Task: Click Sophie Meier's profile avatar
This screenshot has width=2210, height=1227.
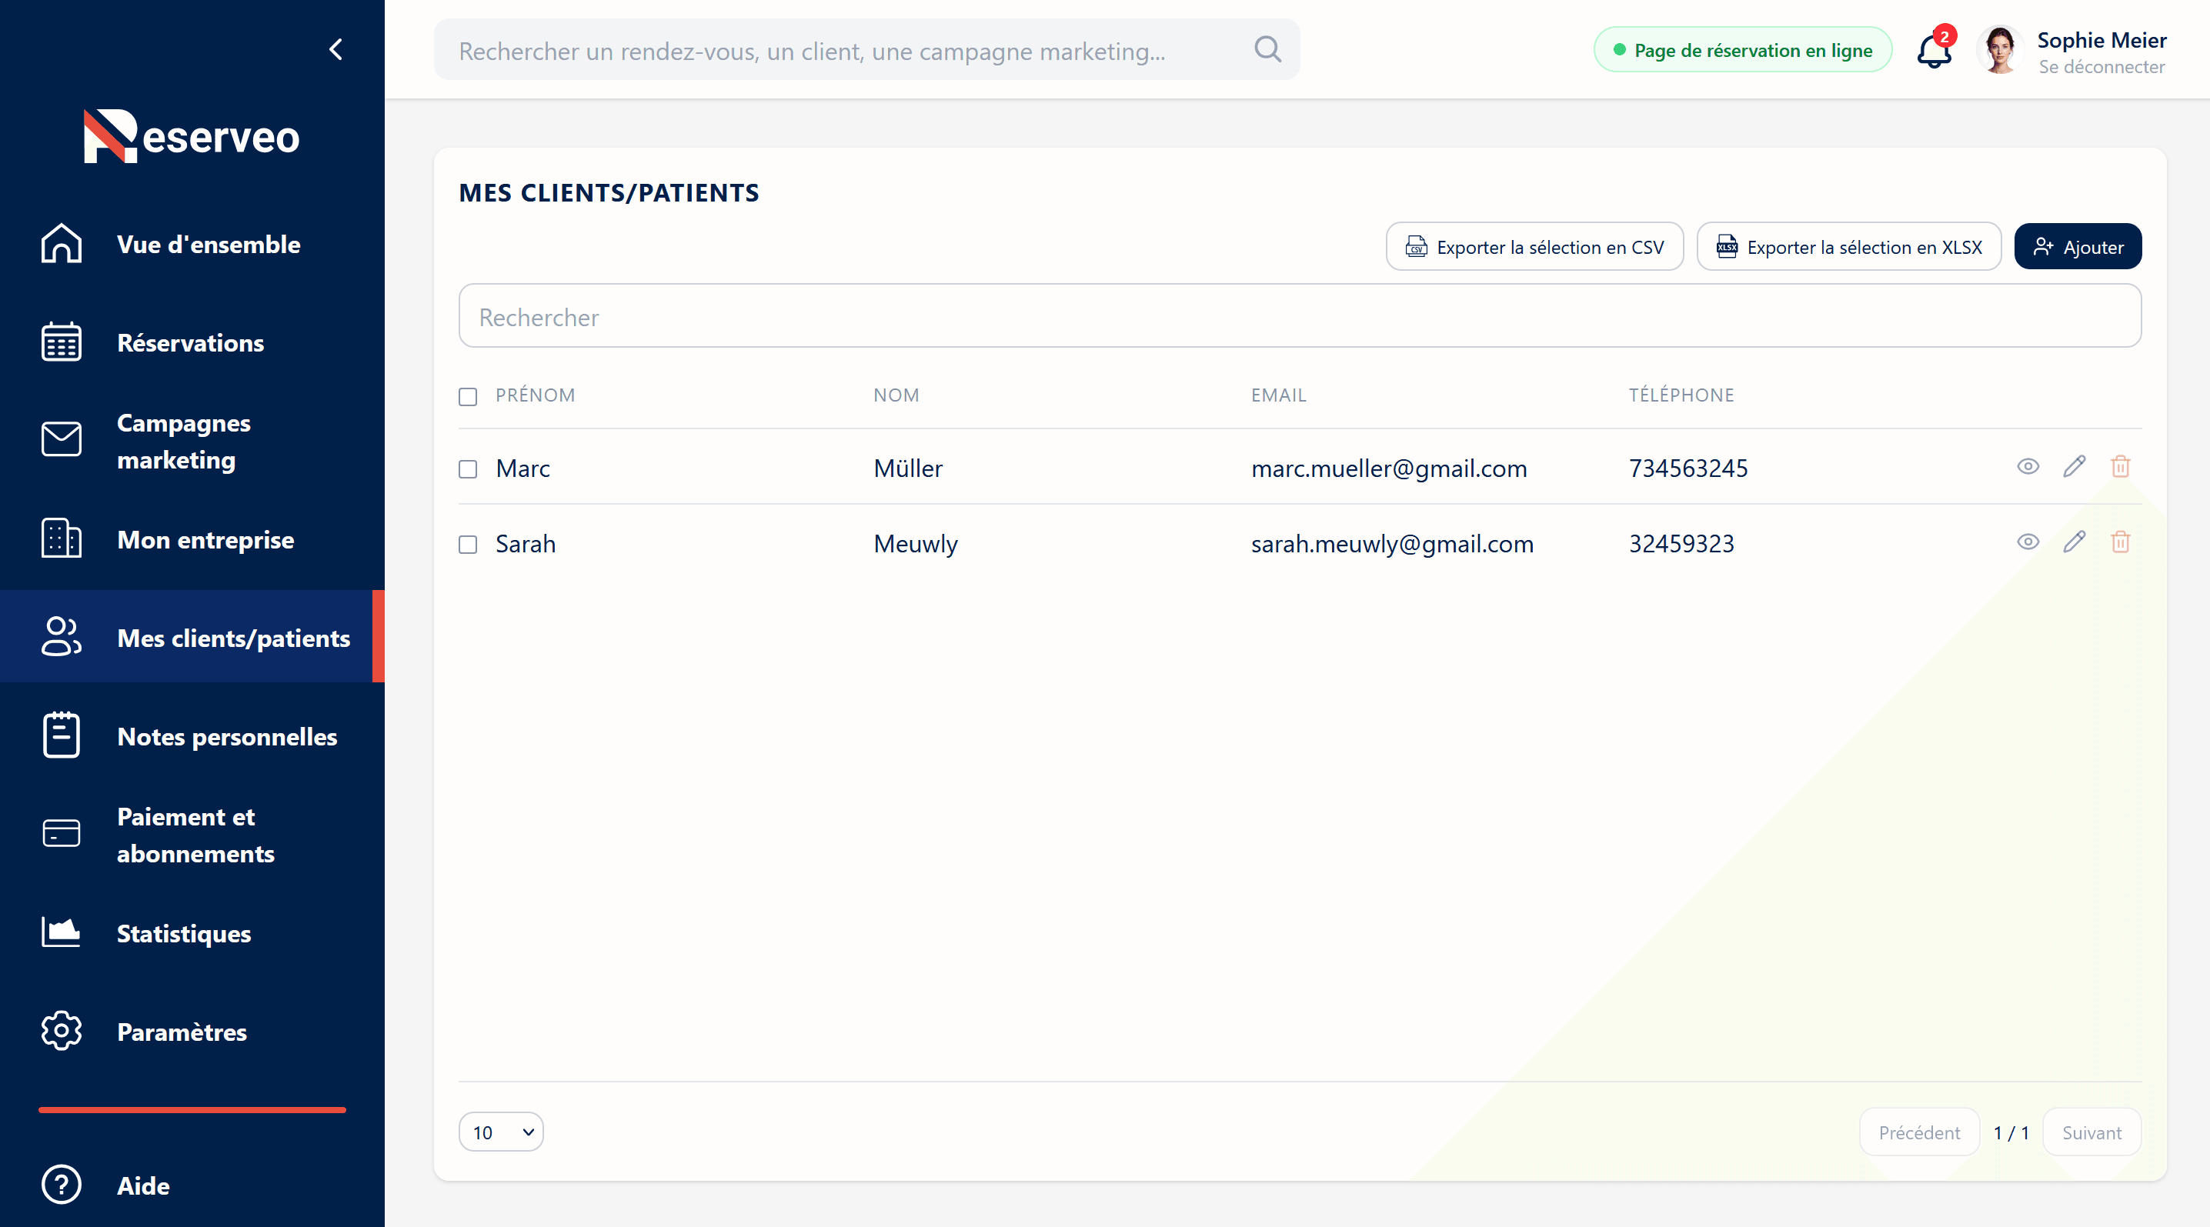Action: click(2000, 50)
